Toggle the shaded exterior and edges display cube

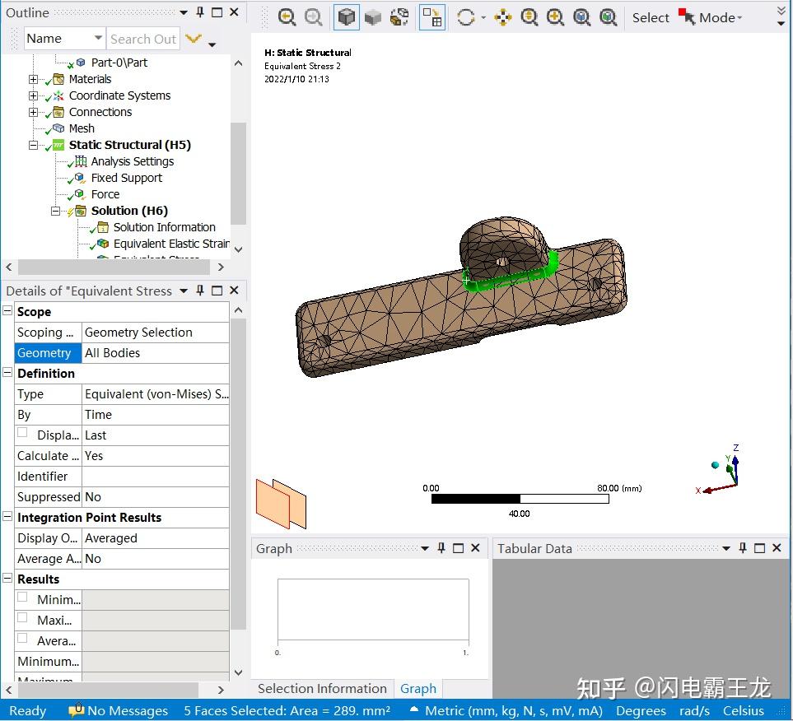(347, 18)
